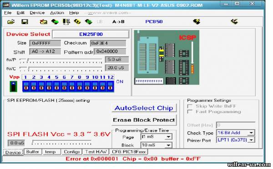
Task: Open the Page time dropdown
Action: [x=168, y=137]
